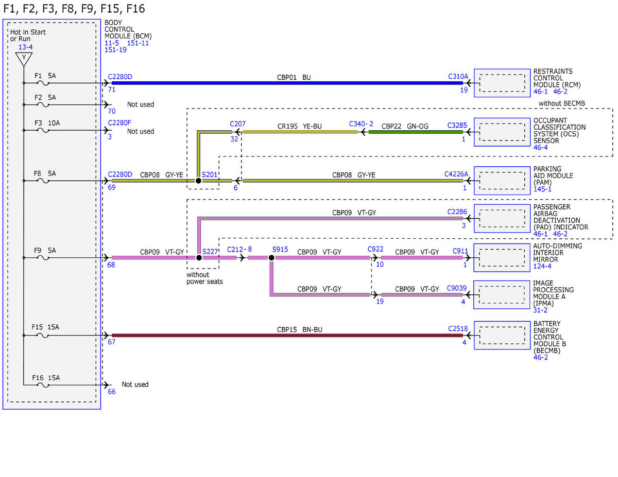The width and height of the screenshot is (618, 477).
Task: Select connector C207 label
Action: (238, 124)
